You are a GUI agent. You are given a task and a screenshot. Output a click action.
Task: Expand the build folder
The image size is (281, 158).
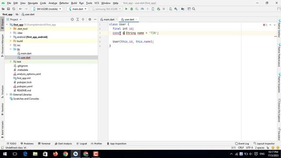(x=11, y=41)
